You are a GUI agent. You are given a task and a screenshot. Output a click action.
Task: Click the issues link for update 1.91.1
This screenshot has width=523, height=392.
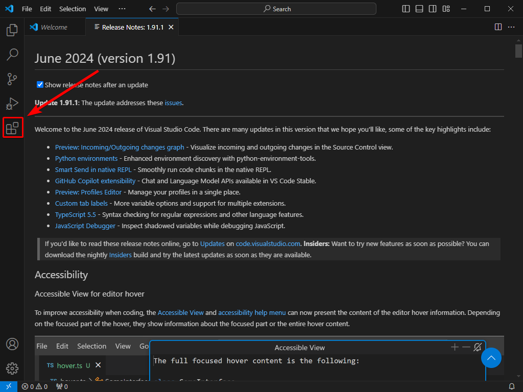pyautogui.click(x=173, y=103)
